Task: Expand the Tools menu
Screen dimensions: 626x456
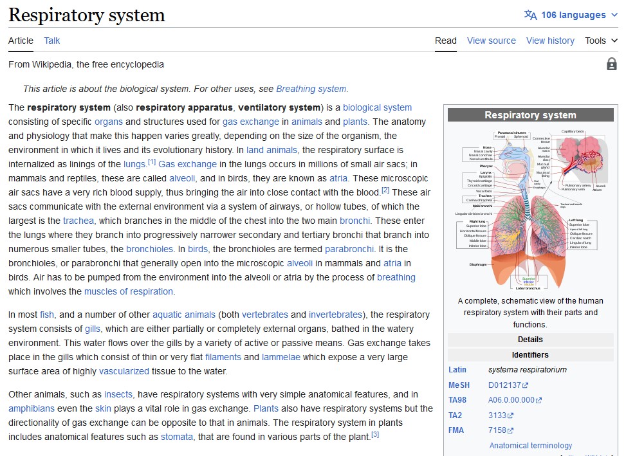Action: tap(601, 41)
